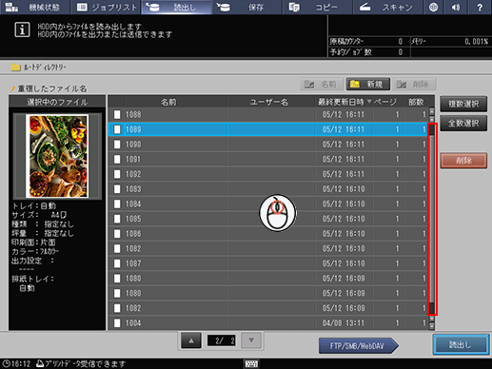Image resolution: width=492 pixels, height=369 pixels.
Task: Click the 04/08 13:11 date cell
Action: coord(344,323)
